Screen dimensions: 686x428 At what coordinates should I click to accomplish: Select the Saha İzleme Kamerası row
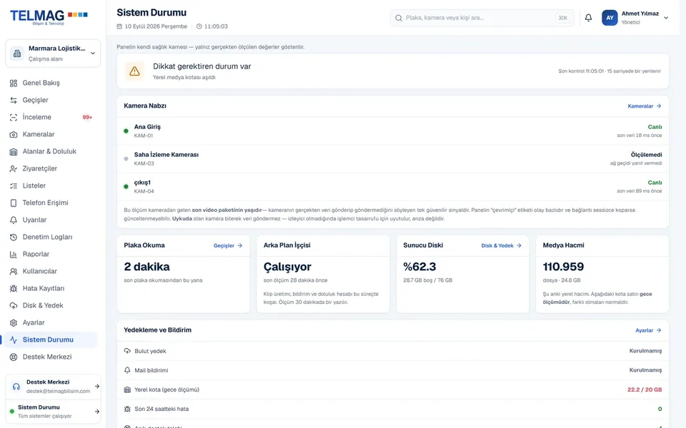(x=393, y=159)
